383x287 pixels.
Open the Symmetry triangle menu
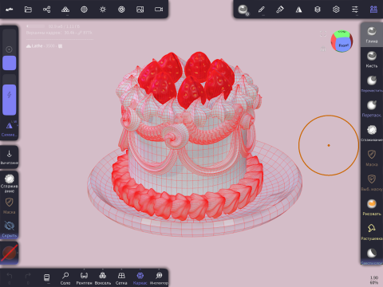(298, 10)
